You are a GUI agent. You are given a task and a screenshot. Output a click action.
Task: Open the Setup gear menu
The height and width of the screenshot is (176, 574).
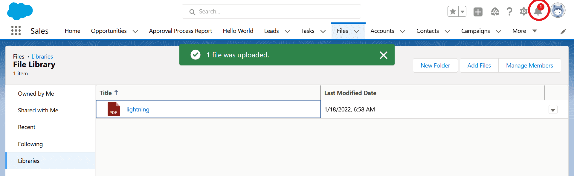[523, 12]
